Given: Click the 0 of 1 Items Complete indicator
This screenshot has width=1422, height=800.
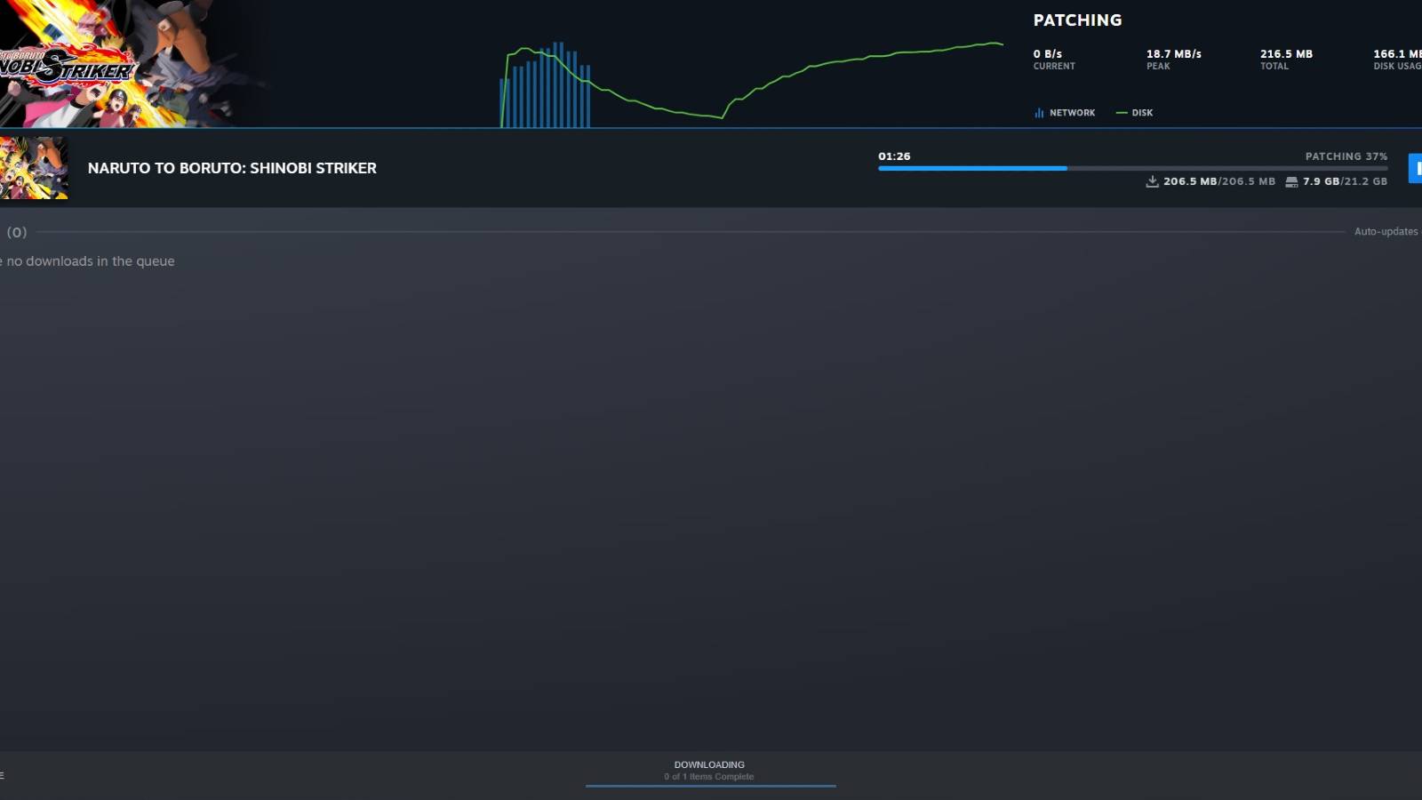Looking at the screenshot, I should pyautogui.click(x=708, y=776).
